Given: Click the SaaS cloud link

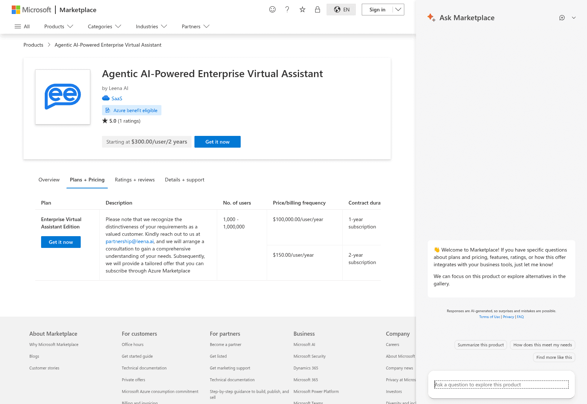Looking at the screenshot, I should [112, 98].
